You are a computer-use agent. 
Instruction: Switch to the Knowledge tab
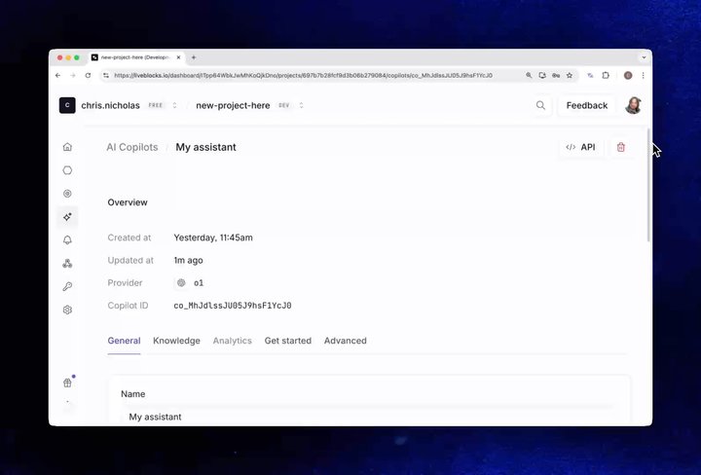point(176,341)
